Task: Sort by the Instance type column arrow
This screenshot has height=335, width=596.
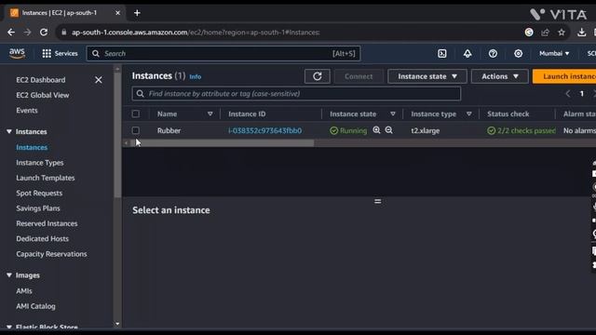Action: click(x=469, y=114)
